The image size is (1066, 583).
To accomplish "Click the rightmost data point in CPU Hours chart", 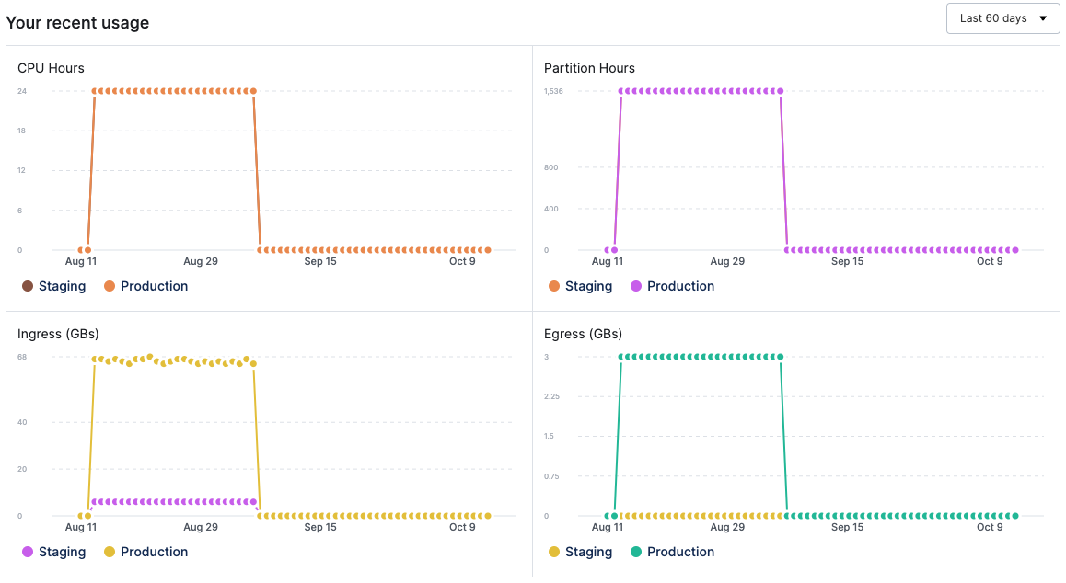I will tap(487, 249).
